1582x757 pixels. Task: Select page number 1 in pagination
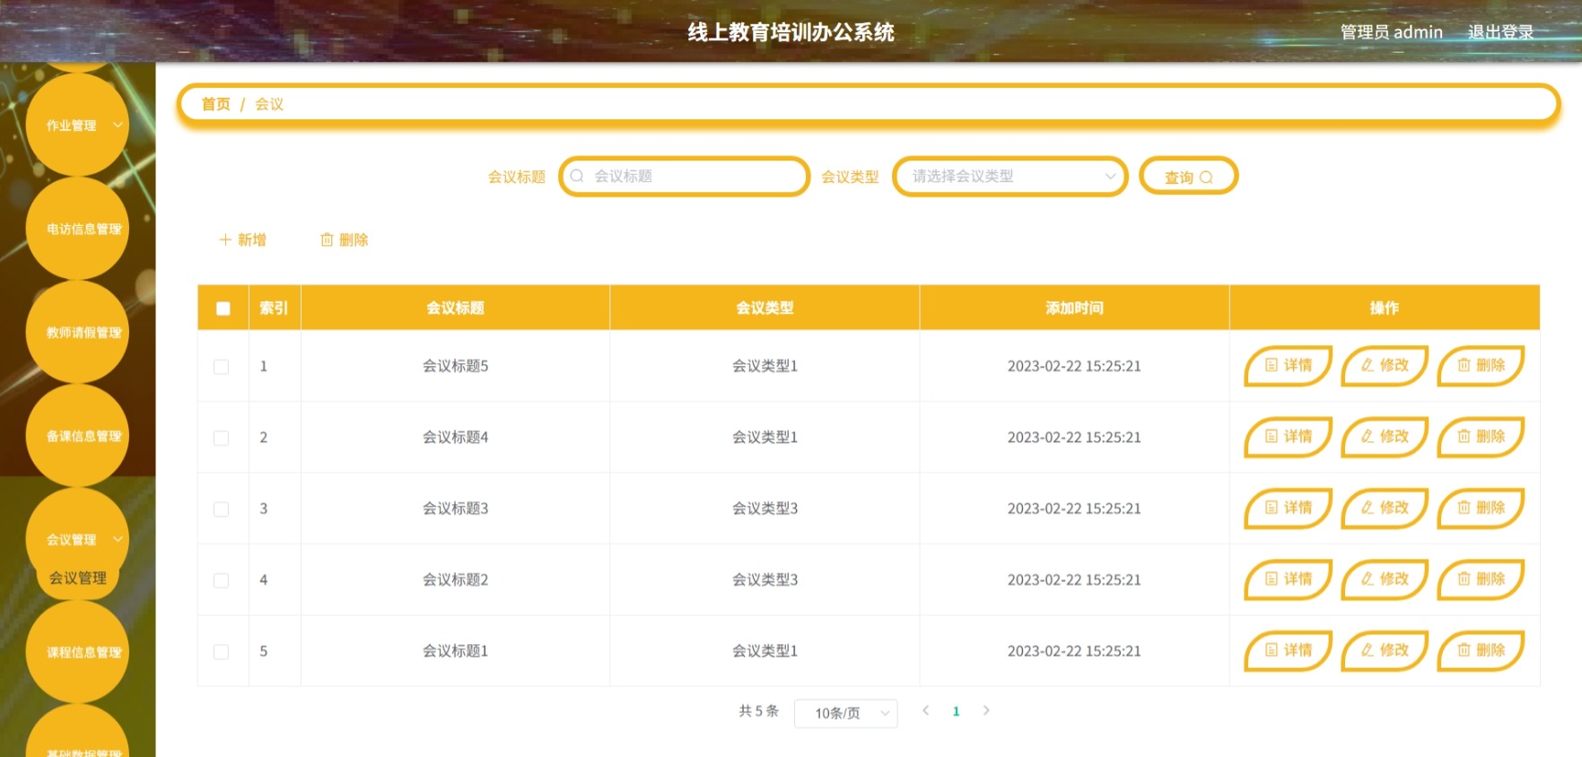click(956, 711)
